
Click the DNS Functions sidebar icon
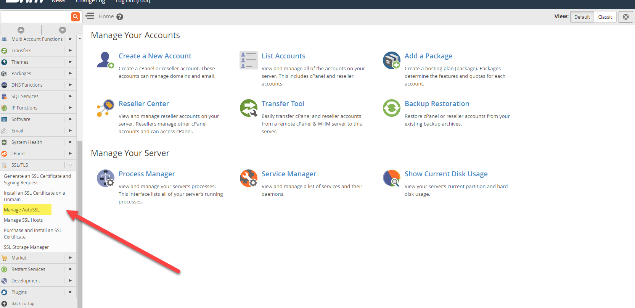click(4, 85)
